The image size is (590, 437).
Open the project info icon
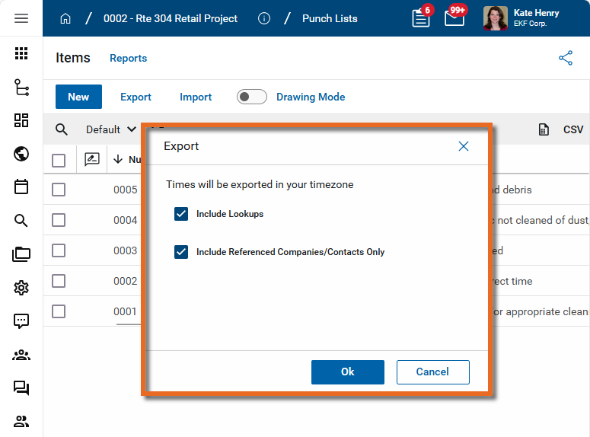pyautogui.click(x=264, y=18)
